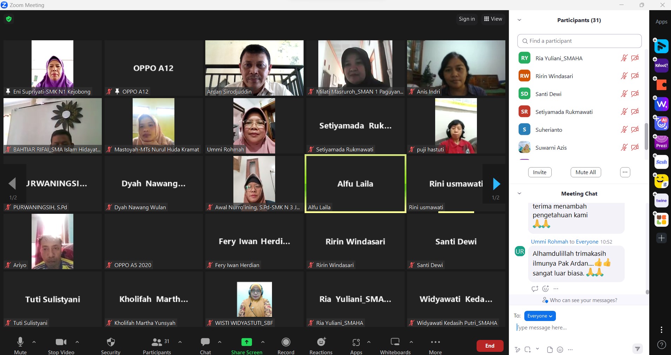Image resolution: width=671 pixels, height=355 pixels.
Task: Open more options for Ummi Rohmah's message
Action: click(556, 289)
